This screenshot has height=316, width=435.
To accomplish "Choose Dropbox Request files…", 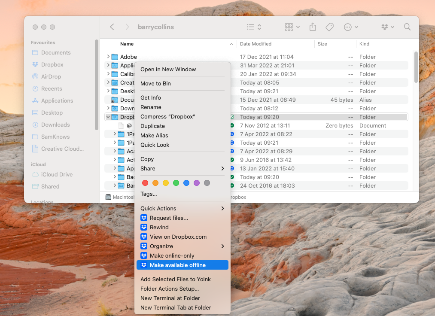I will [x=182, y=218].
